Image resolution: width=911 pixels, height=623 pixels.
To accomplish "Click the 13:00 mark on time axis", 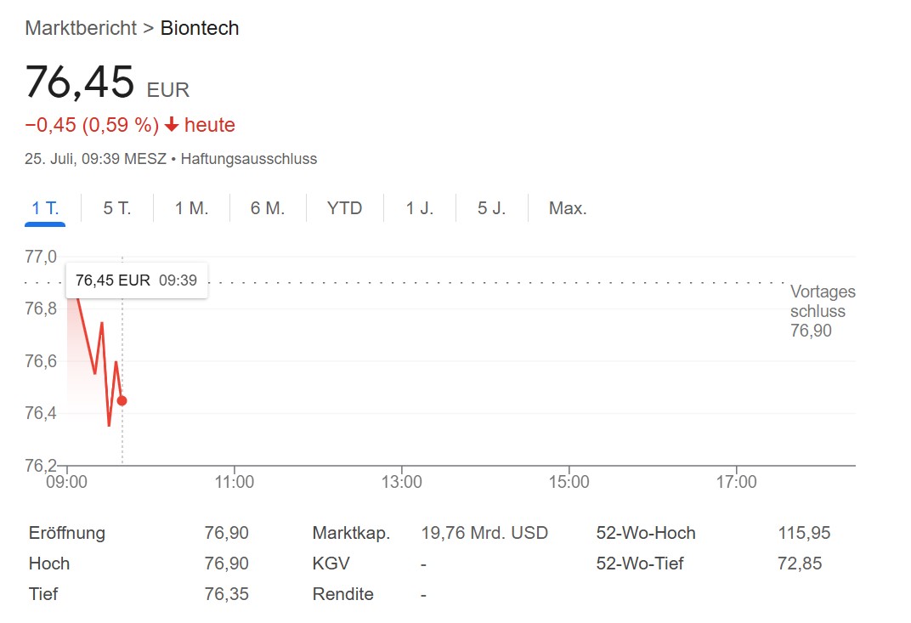I will point(401,482).
